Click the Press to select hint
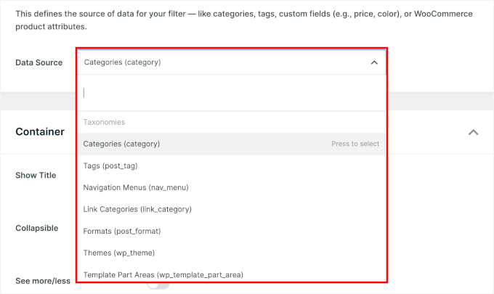Viewport: 494px width, 294px height. pyautogui.click(x=355, y=144)
